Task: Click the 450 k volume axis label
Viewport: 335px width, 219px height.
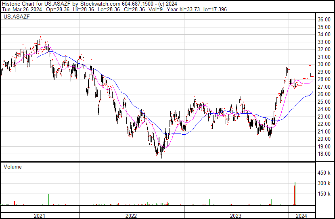Action: click(324, 173)
